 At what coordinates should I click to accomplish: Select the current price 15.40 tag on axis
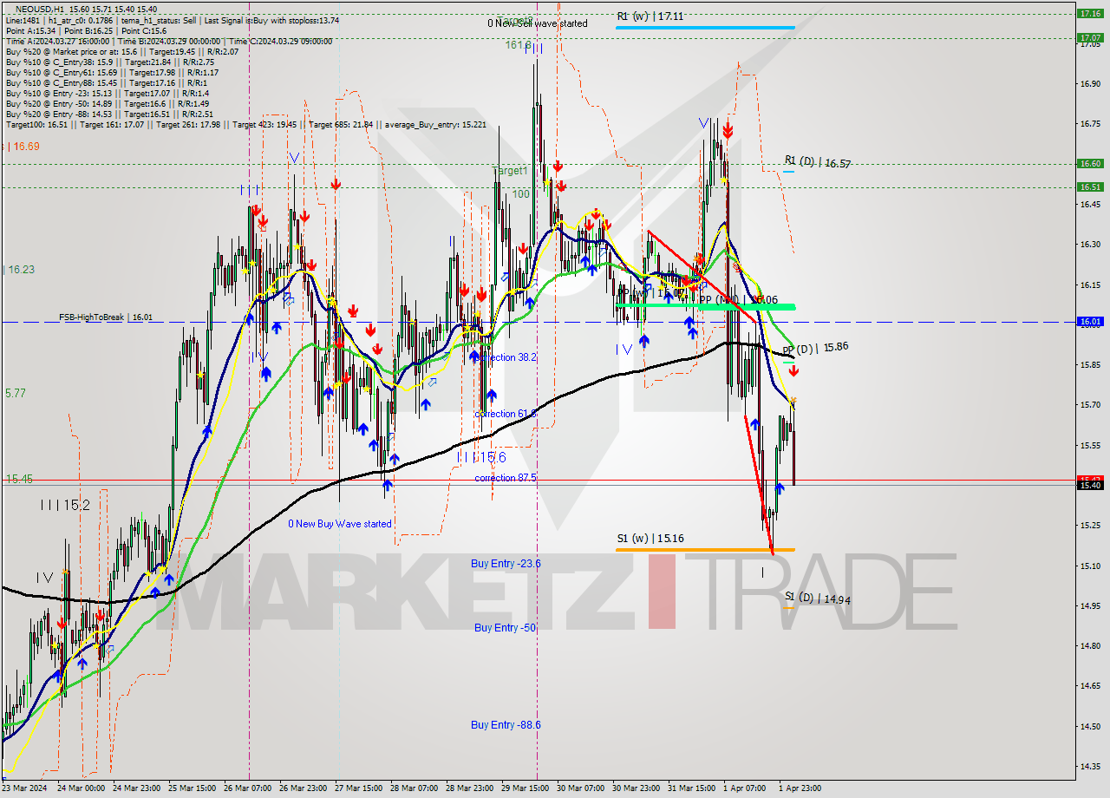click(x=1089, y=485)
